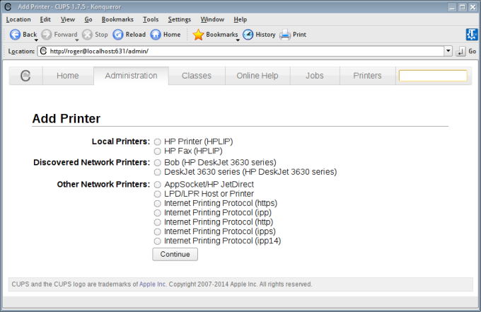The height and width of the screenshot is (312, 481).
Task: Click the Continue button
Action: [175, 254]
